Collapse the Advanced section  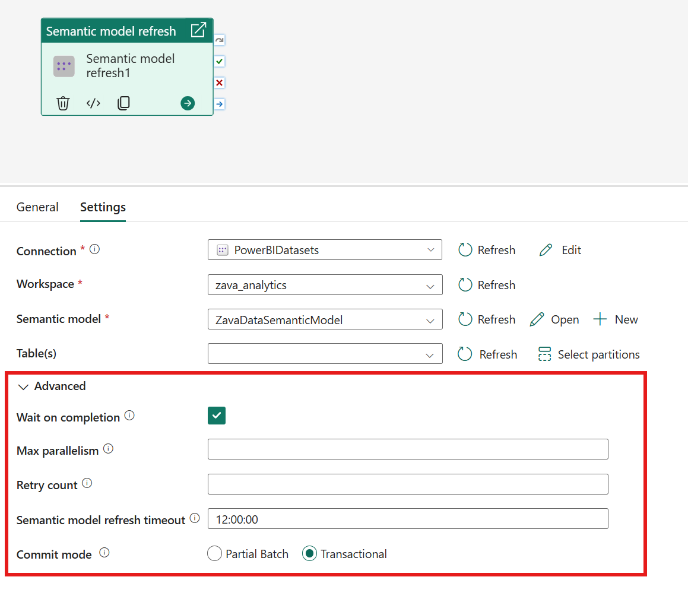click(x=51, y=386)
